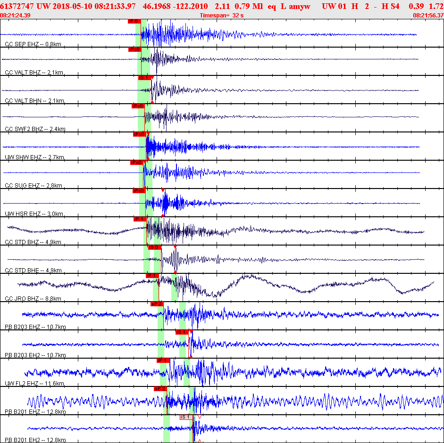Select the iPc0 pick flag on VALT BHZ
Viewport: 444px width, 443px height.
click(x=134, y=49)
